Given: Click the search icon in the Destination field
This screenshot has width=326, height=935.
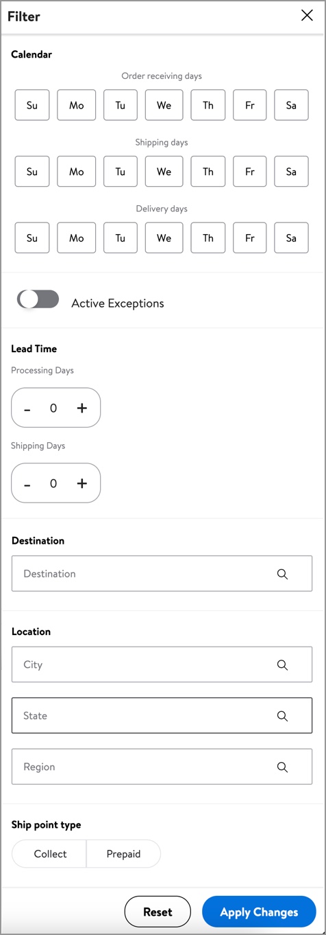Looking at the screenshot, I should point(282,574).
